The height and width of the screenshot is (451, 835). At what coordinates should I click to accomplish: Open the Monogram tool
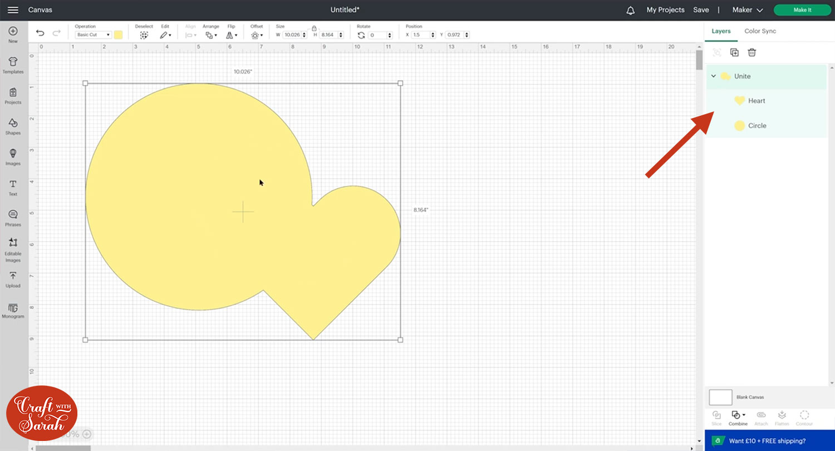pos(13,310)
